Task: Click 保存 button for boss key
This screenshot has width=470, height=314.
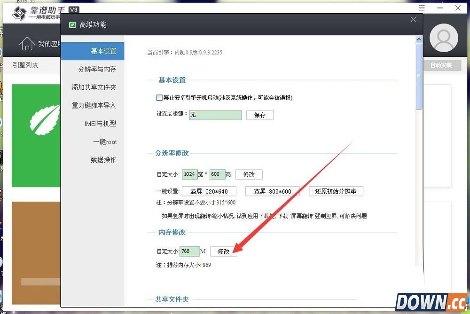Action: pos(259,115)
